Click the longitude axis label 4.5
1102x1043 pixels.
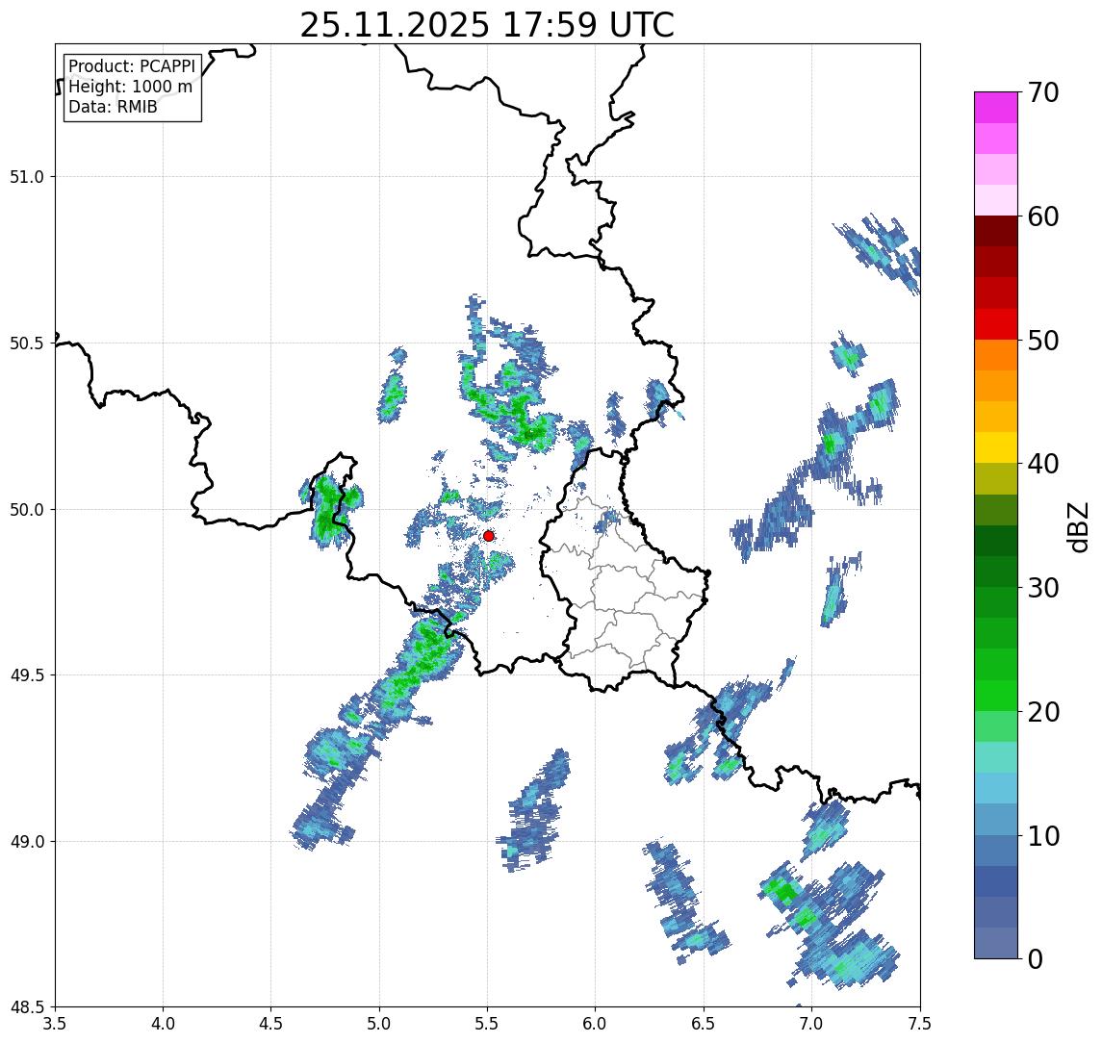click(x=271, y=1024)
